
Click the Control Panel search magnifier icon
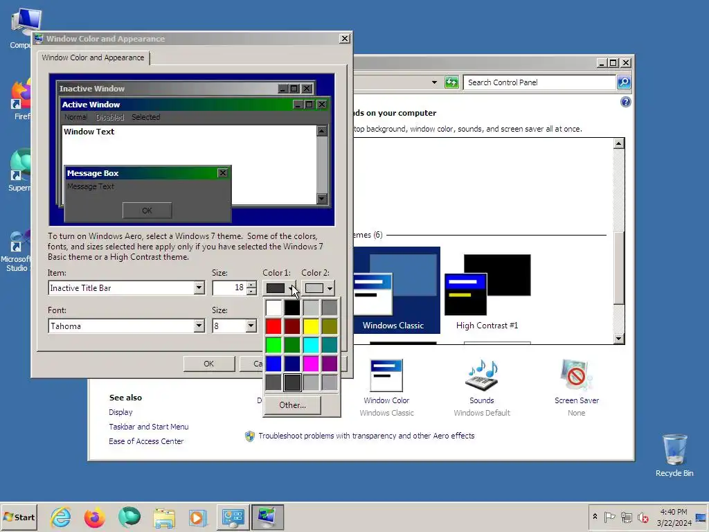tap(624, 82)
